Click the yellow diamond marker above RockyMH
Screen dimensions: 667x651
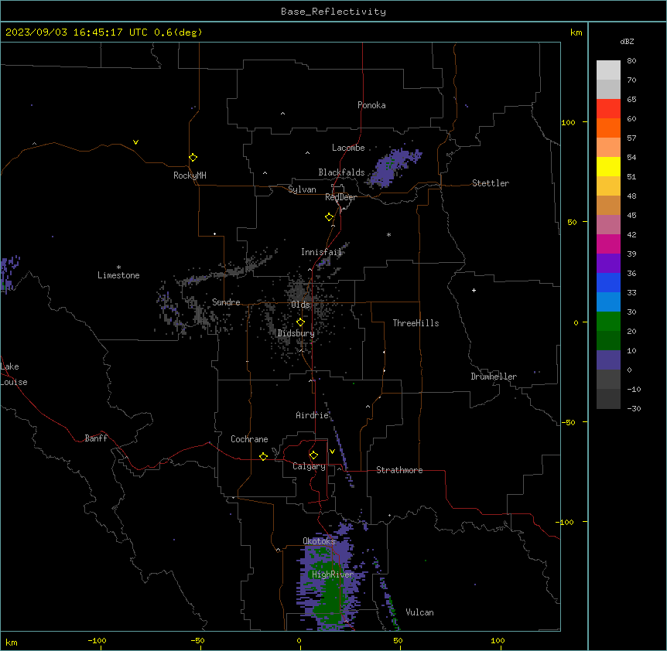pos(193,158)
